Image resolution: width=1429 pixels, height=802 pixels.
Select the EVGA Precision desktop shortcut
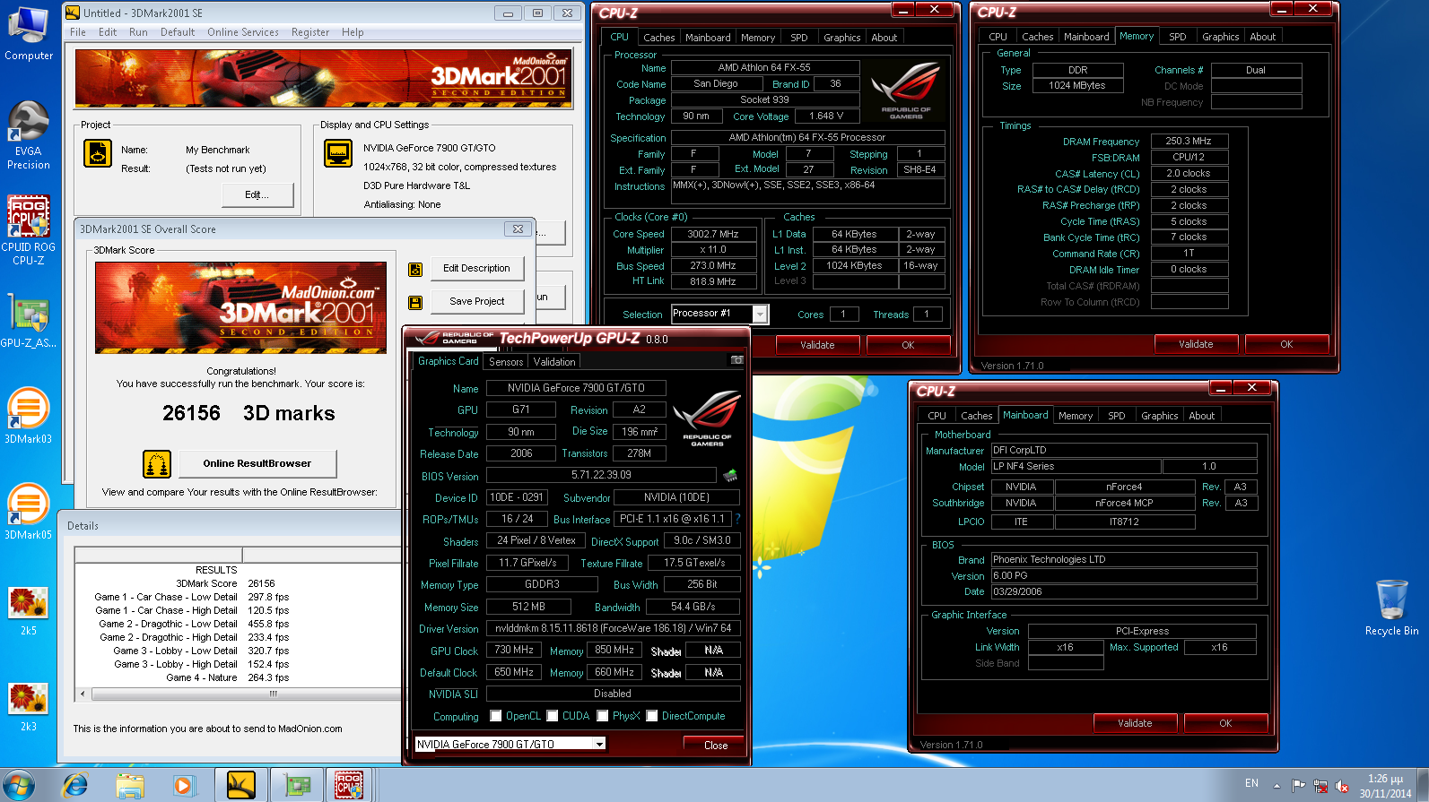coord(29,134)
